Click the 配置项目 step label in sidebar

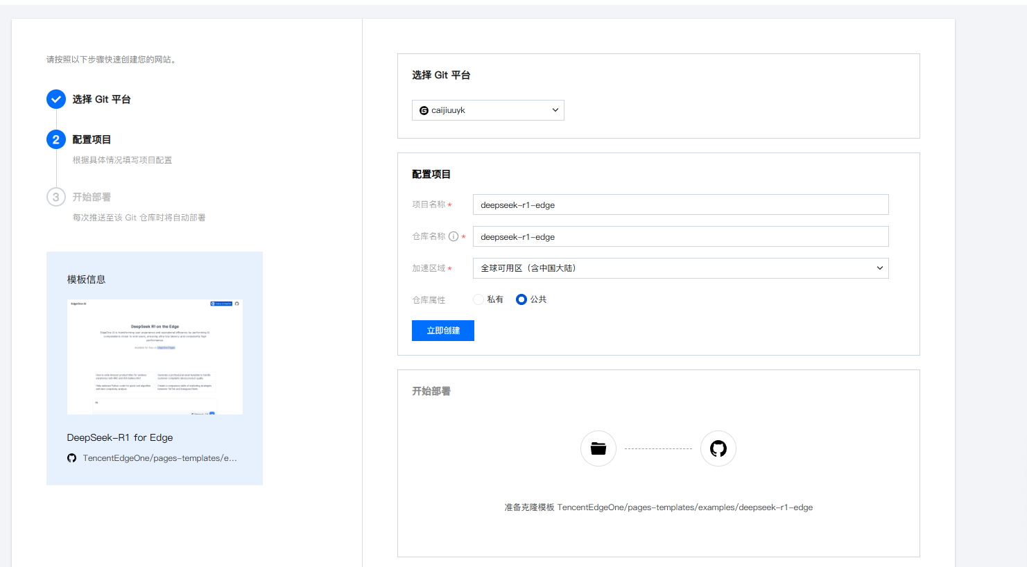pos(92,139)
